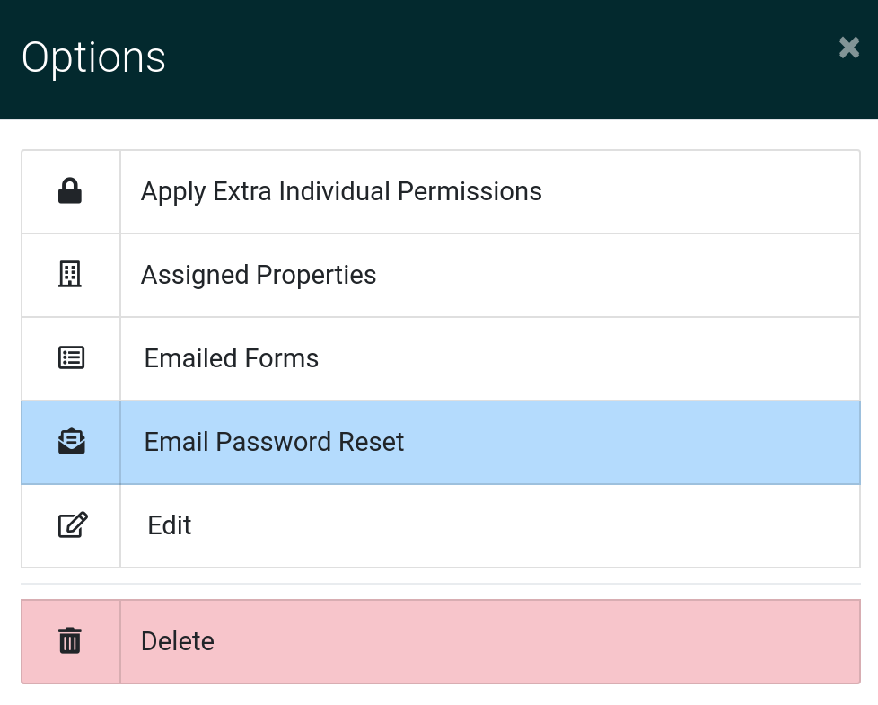Click the Delete label
878x705 pixels.
tap(178, 641)
